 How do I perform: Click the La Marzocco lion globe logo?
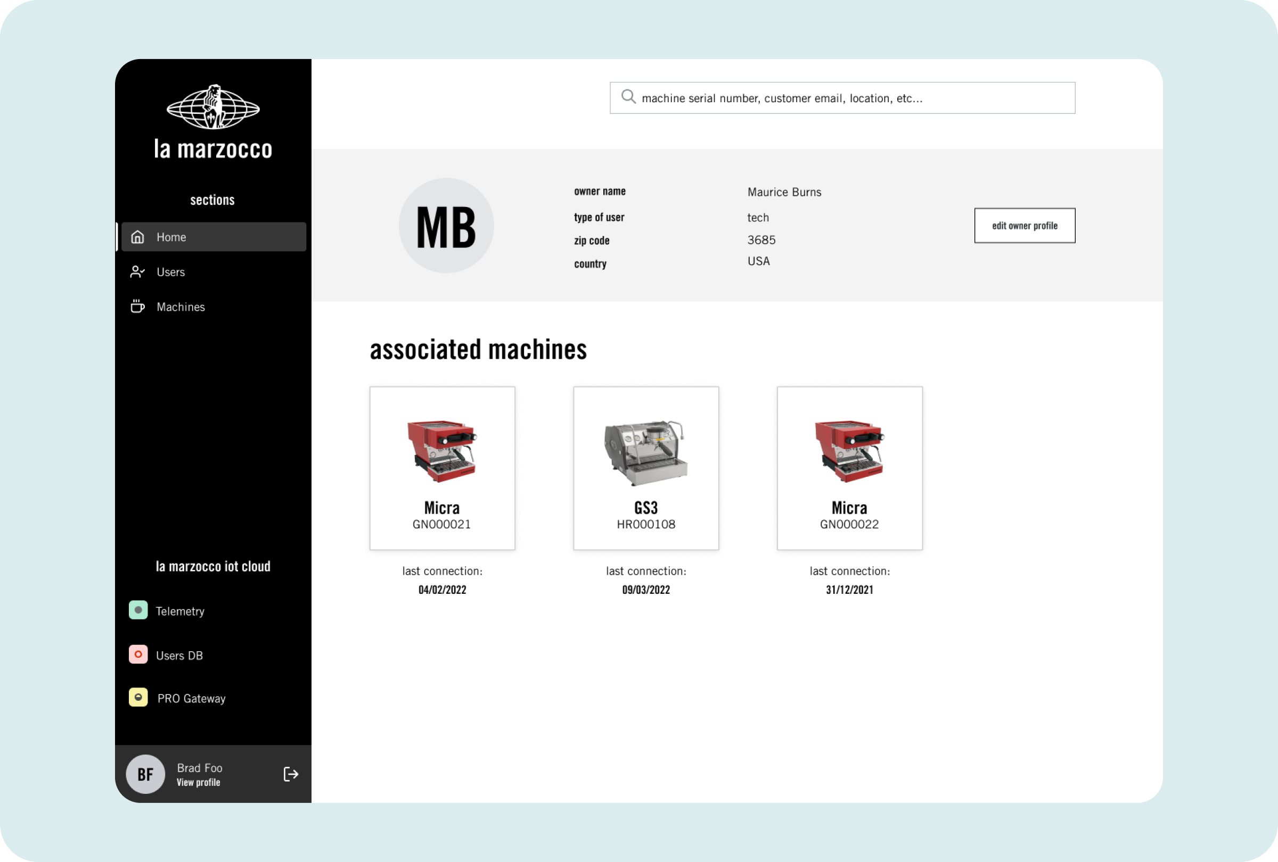tap(214, 107)
